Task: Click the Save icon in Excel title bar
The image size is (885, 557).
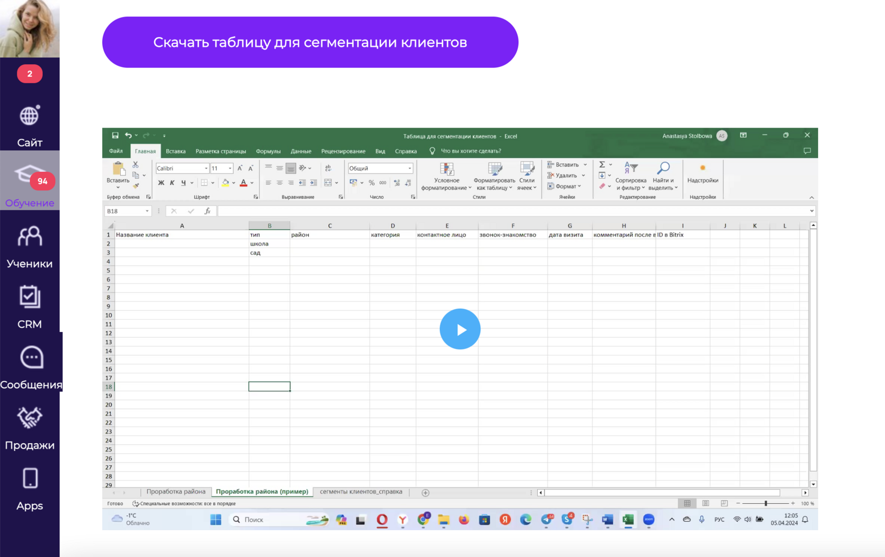Action: point(115,135)
